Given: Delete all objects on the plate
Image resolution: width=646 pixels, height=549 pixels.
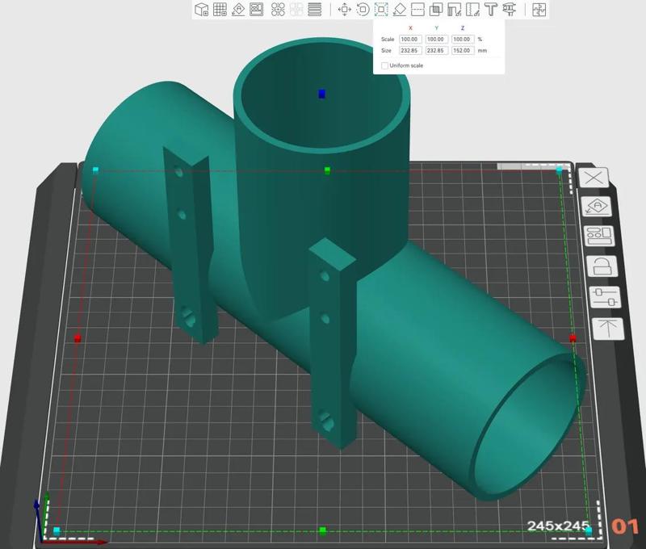Looking at the screenshot, I should coord(594,178).
